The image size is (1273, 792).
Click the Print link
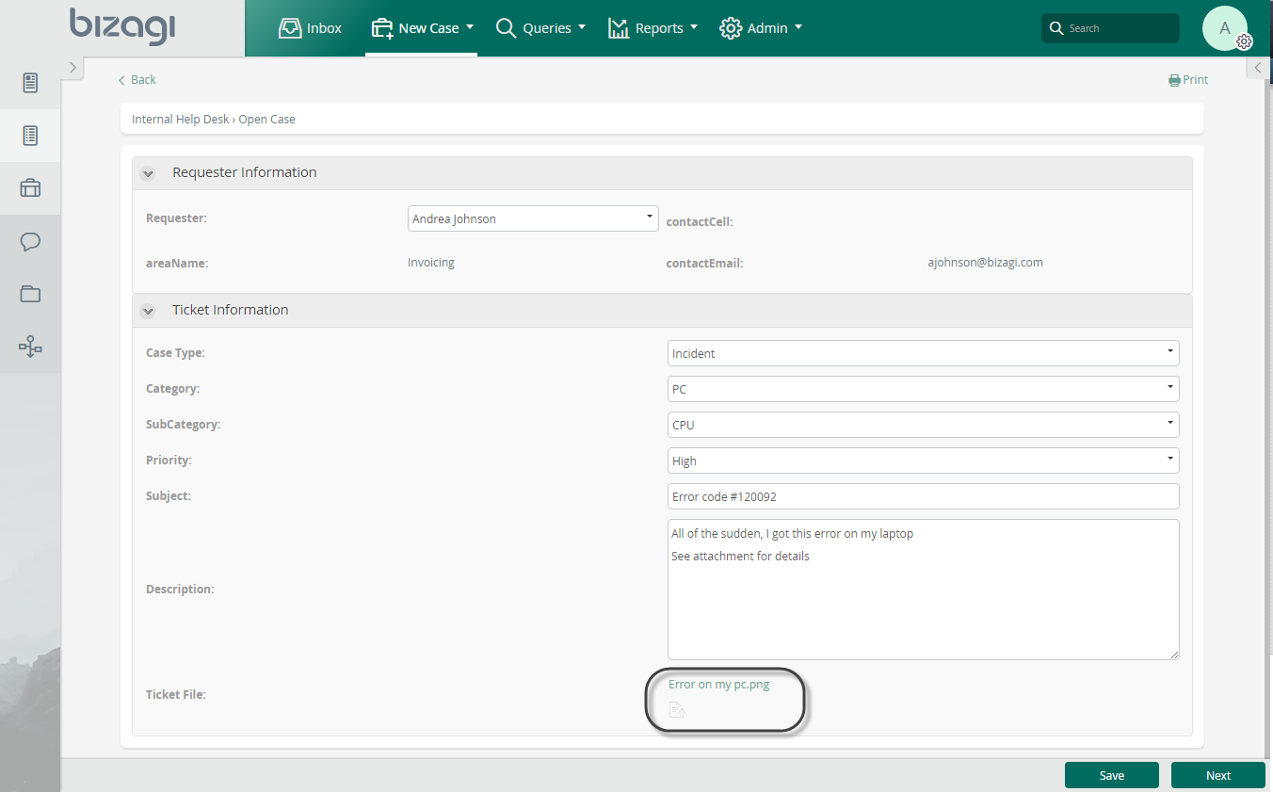tap(1188, 80)
